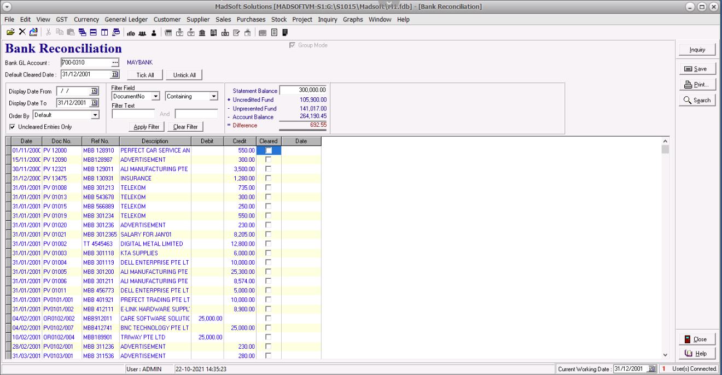Click the application system menu icon in title bar

(x=7, y=6)
